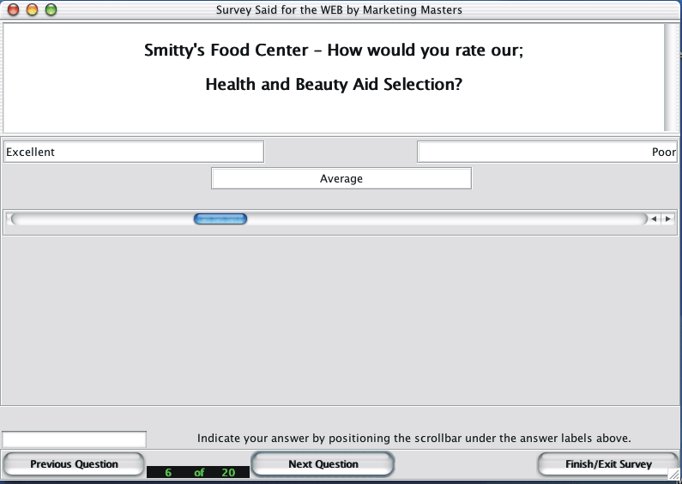Minimize window with yellow button
This screenshot has width=682, height=484.
(33, 9)
